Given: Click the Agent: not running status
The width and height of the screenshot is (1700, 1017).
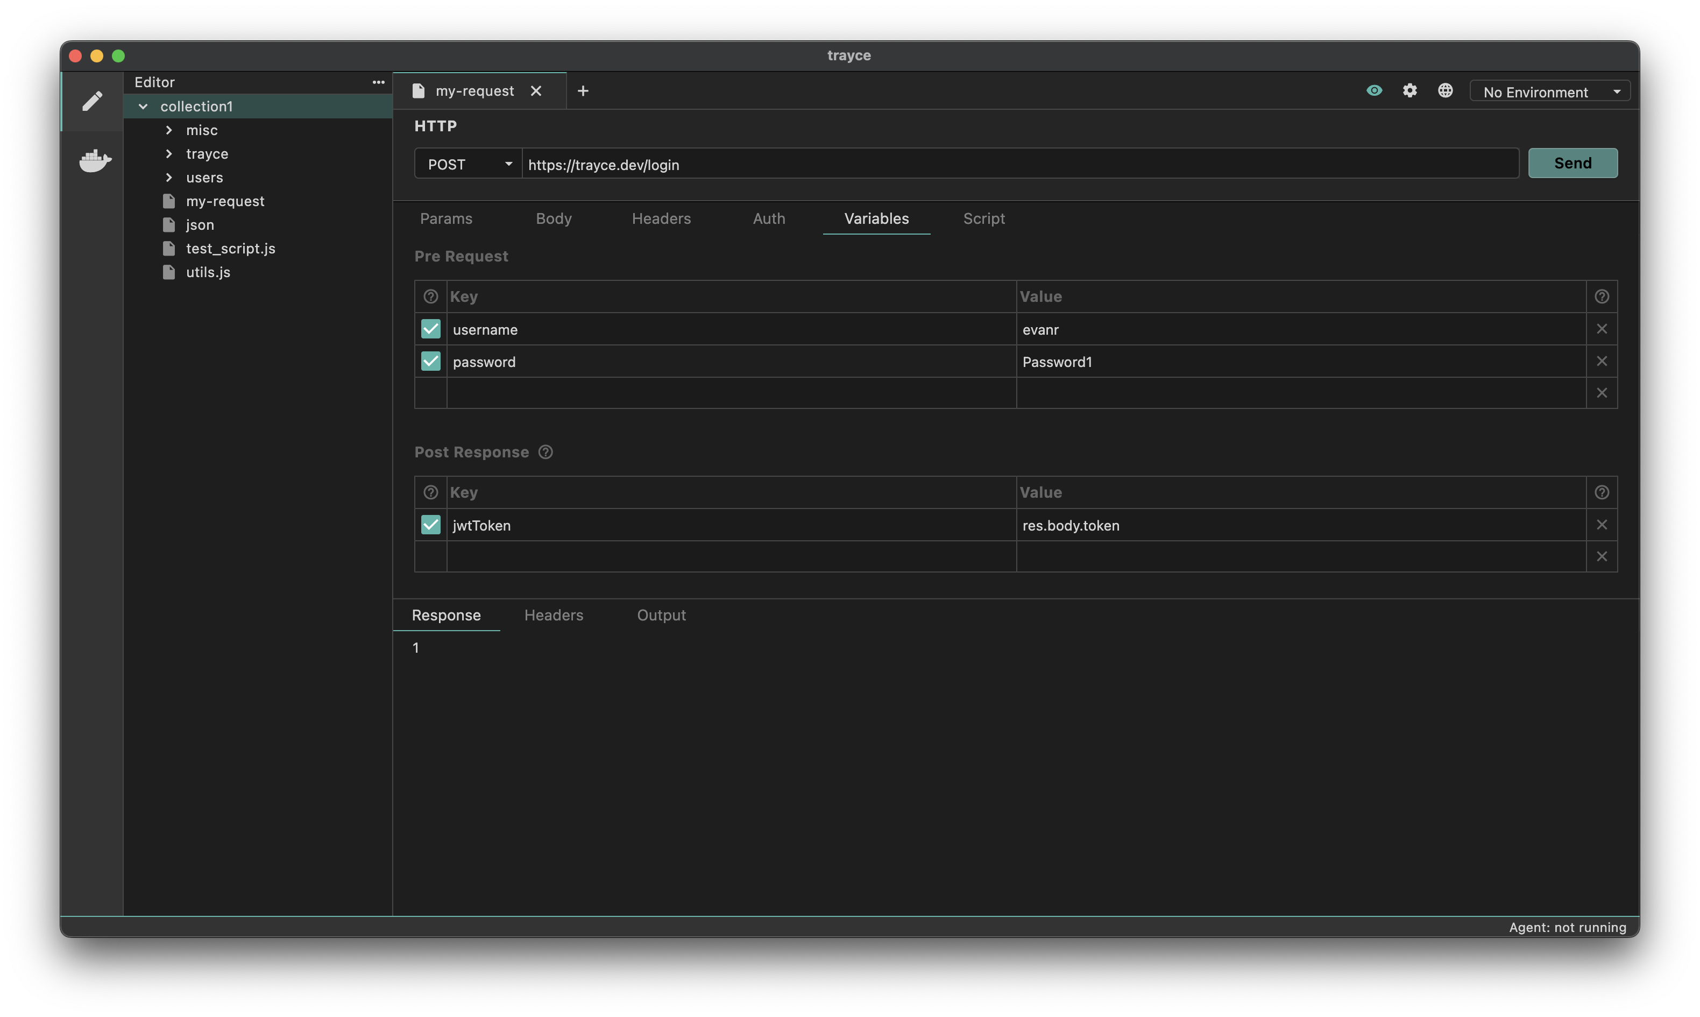Looking at the screenshot, I should tap(1567, 927).
